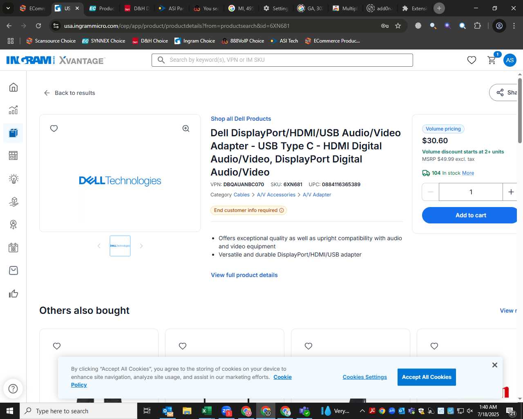
Task: Increase quantity with plus button
Action: [x=511, y=192]
